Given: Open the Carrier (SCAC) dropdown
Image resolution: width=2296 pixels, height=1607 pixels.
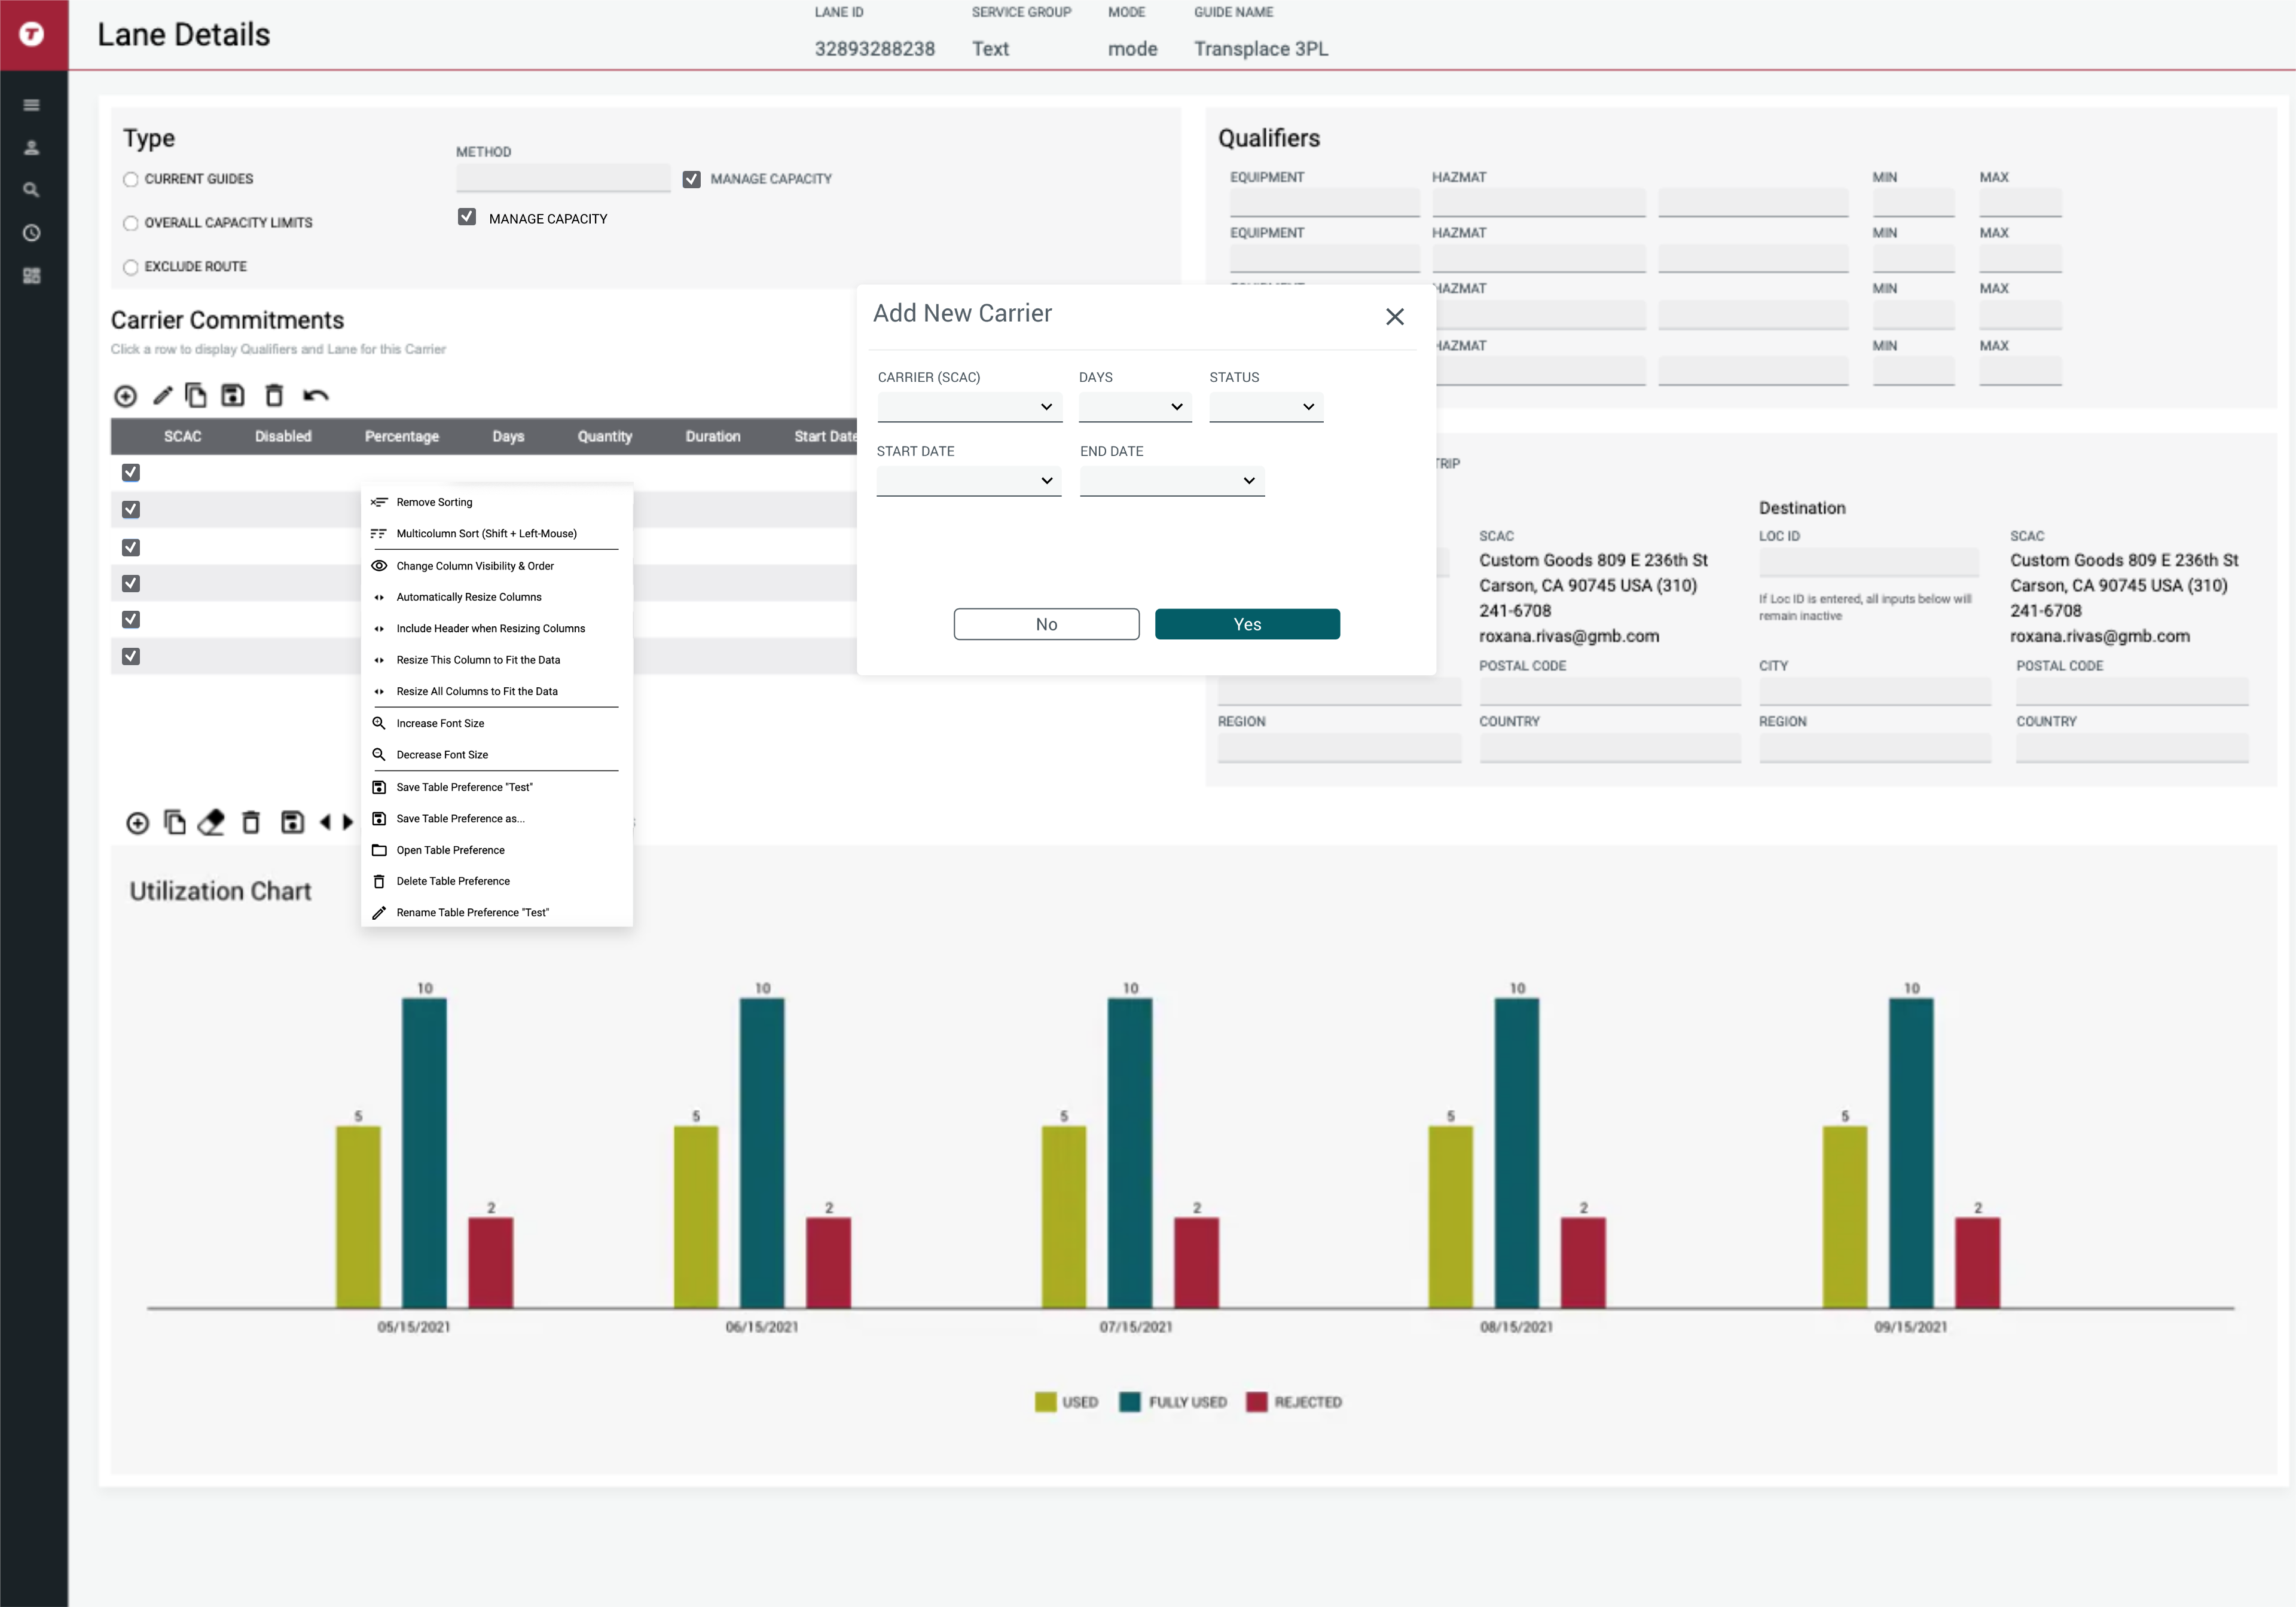Looking at the screenshot, I should pyautogui.click(x=969, y=407).
